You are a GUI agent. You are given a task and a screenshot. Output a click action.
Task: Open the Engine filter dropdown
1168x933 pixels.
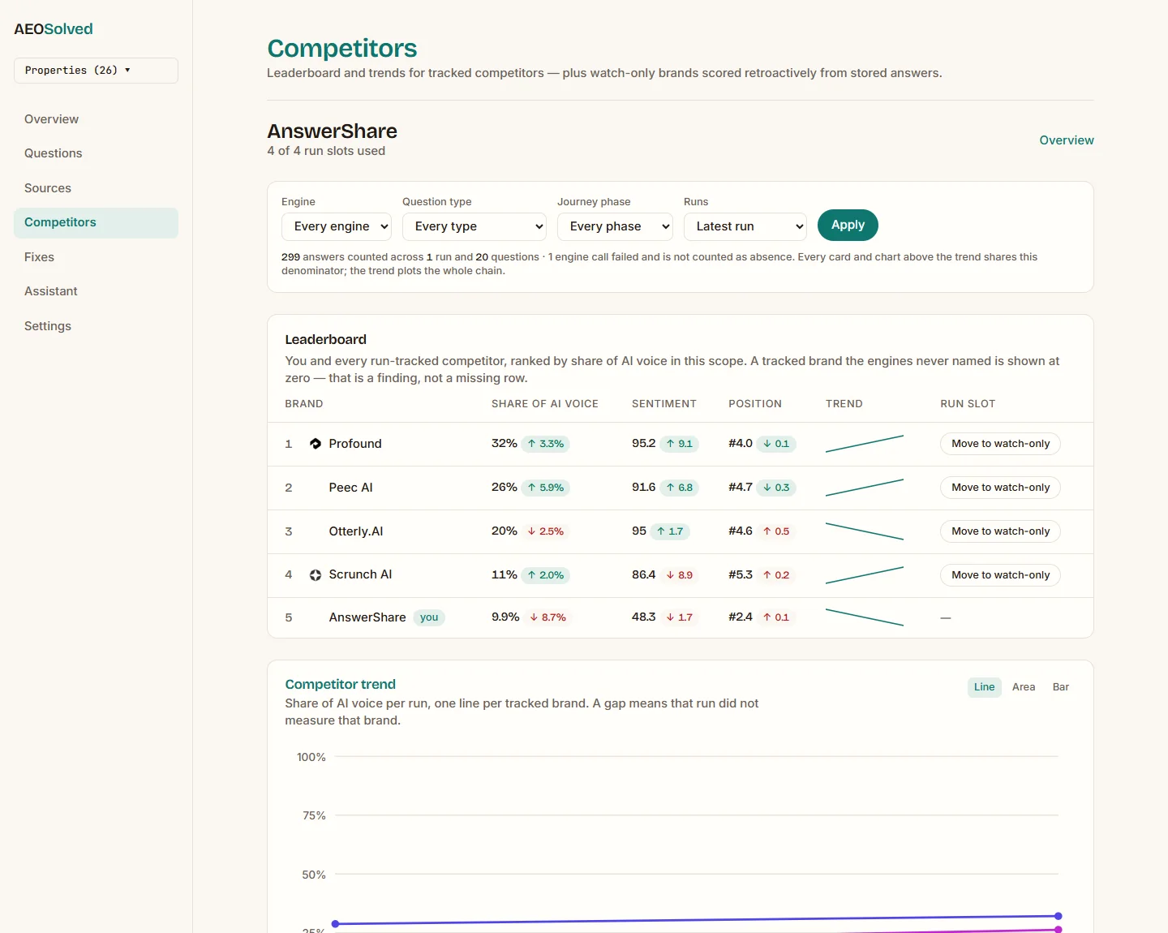[x=337, y=226]
